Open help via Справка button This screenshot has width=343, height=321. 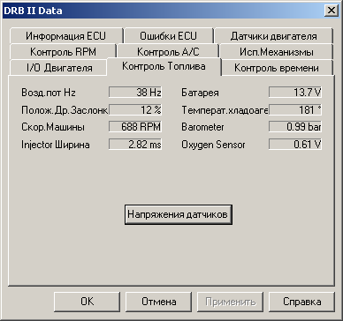click(x=301, y=302)
